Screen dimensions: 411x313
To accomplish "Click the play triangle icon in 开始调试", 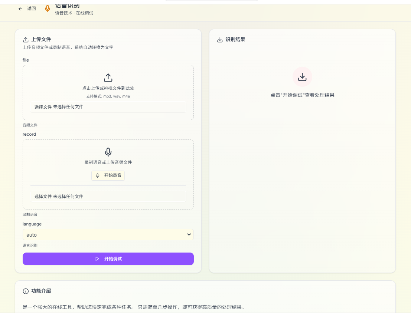I will (x=97, y=259).
